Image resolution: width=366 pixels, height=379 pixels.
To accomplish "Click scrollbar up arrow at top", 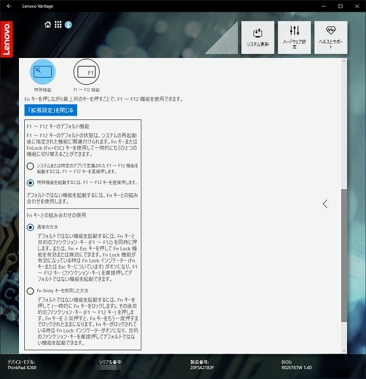I will 344,61.
